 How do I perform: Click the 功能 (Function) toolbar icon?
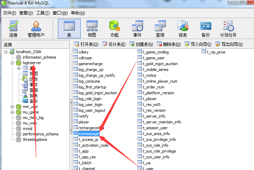tap(114, 29)
